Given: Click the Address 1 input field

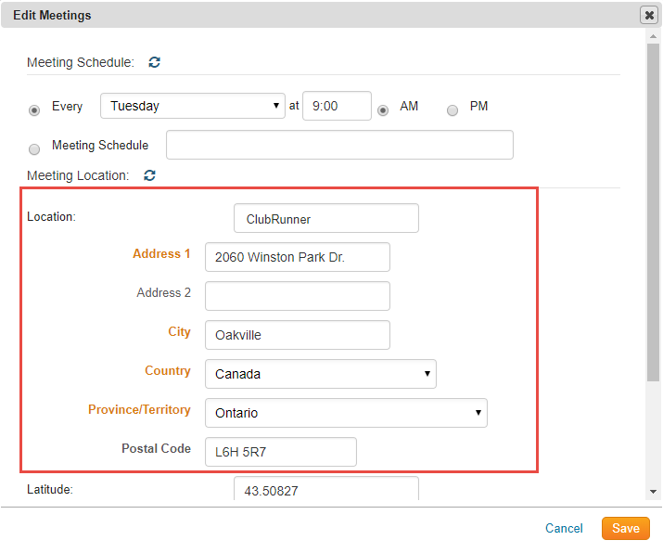Looking at the screenshot, I should point(297,257).
